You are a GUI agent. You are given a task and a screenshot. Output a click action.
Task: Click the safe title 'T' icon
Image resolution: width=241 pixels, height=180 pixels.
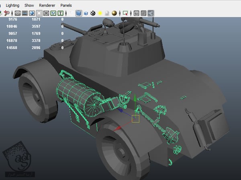pyautogui.click(x=61, y=13)
